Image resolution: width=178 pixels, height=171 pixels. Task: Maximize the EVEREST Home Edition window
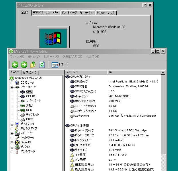tap(158, 51)
